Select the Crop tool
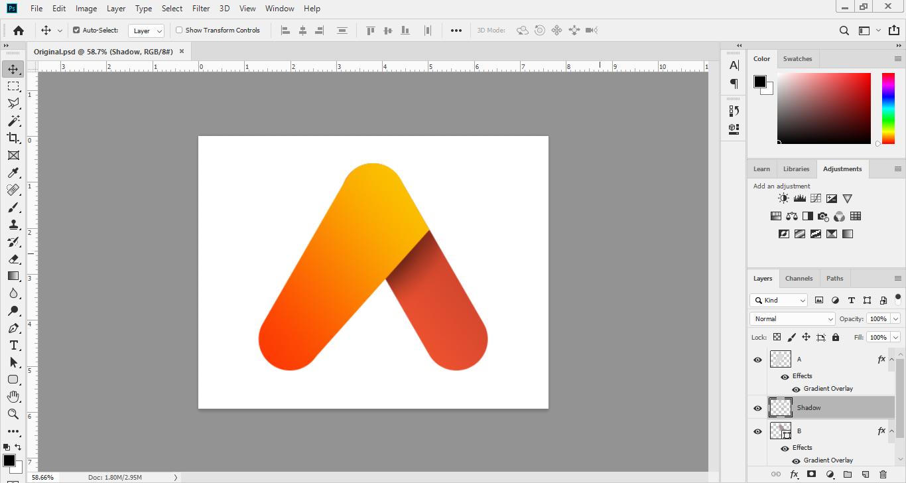 click(x=13, y=138)
